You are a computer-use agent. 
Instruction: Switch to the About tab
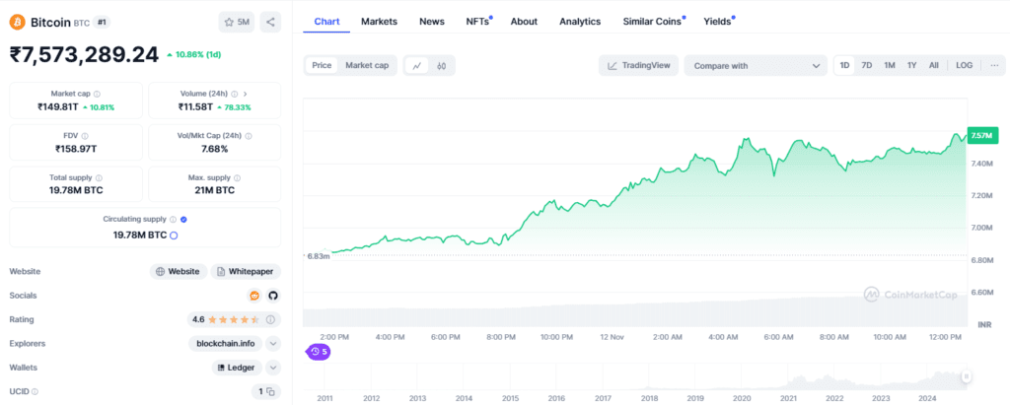(524, 22)
